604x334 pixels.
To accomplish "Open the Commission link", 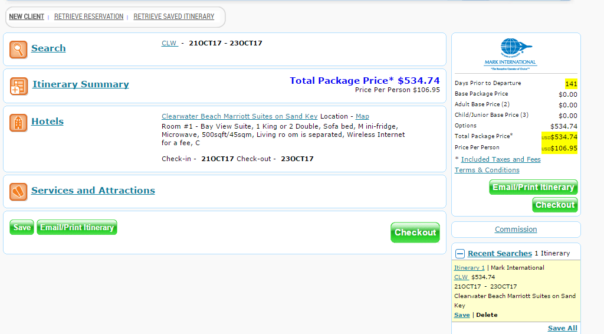I will coord(516,229).
